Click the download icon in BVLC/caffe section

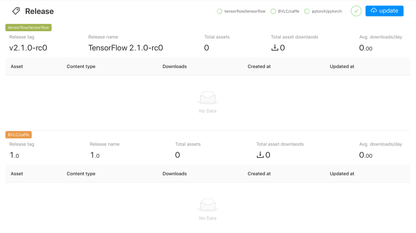click(x=260, y=155)
